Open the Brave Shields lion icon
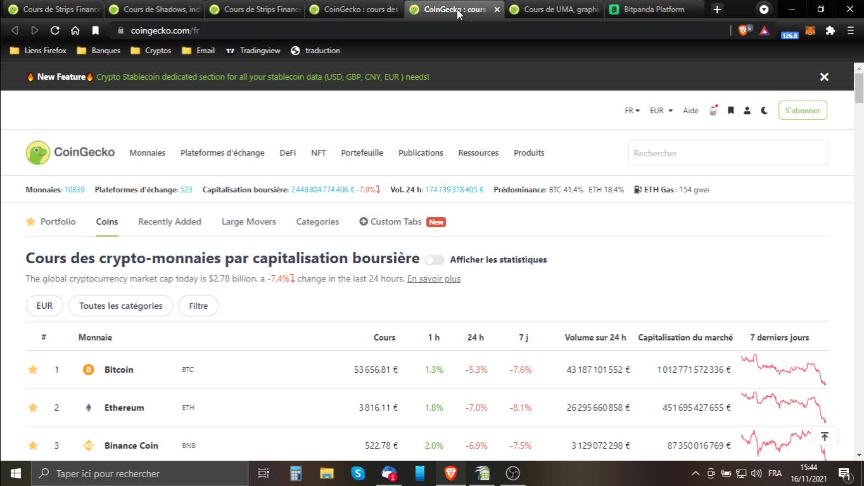Image resolution: width=864 pixels, height=486 pixels. pos(743,30)
